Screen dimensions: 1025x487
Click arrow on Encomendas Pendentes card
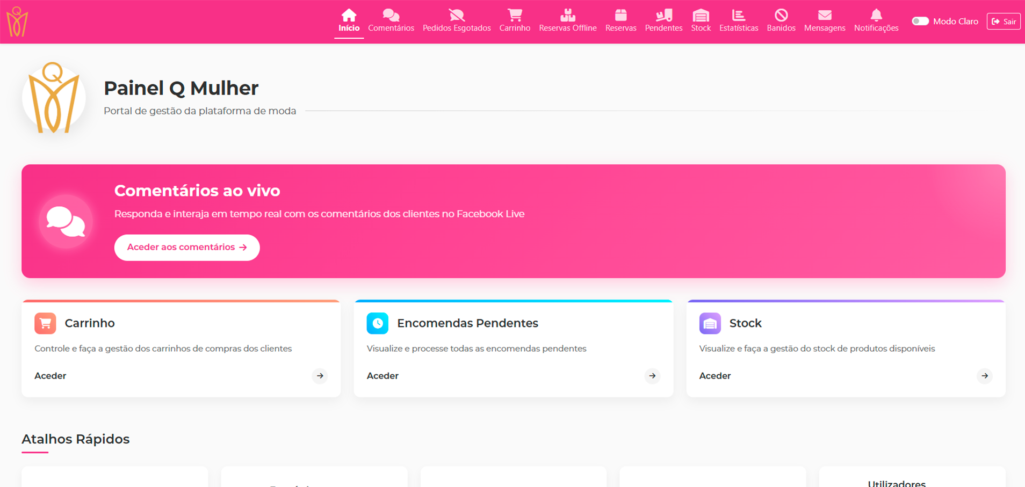click(x=652, y=376)
